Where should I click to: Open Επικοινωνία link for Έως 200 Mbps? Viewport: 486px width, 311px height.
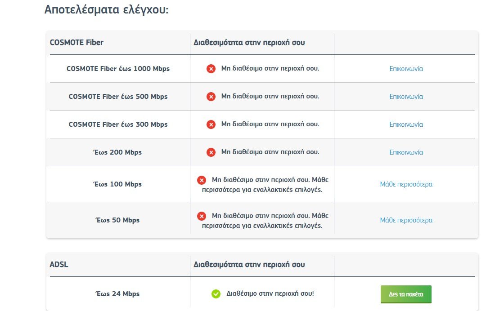click(x=406, y=152)
